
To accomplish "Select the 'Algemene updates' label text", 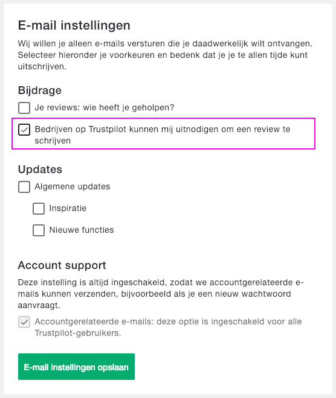I will (73, 186).
